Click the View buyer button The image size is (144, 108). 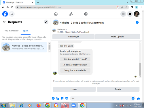[73, 37]
